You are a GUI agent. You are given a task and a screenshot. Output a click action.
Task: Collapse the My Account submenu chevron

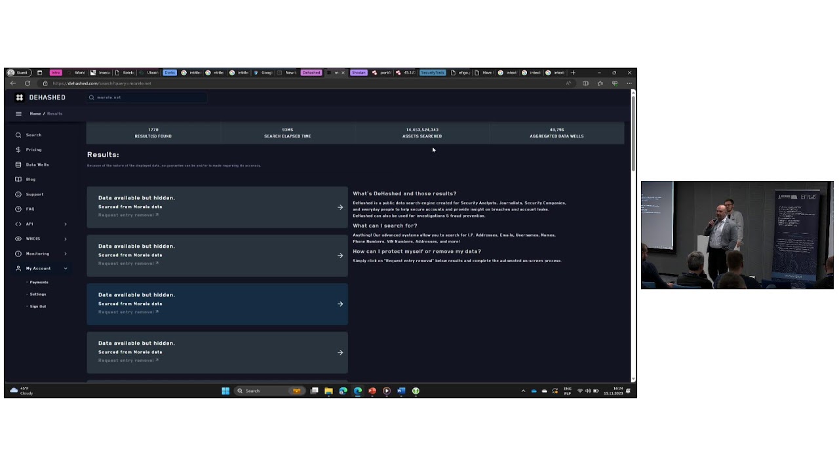pyautogui.click(x=66, y=268)
